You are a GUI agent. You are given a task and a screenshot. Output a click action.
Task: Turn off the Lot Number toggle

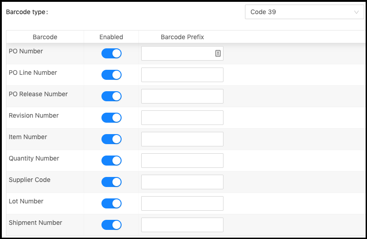(112, 203)
